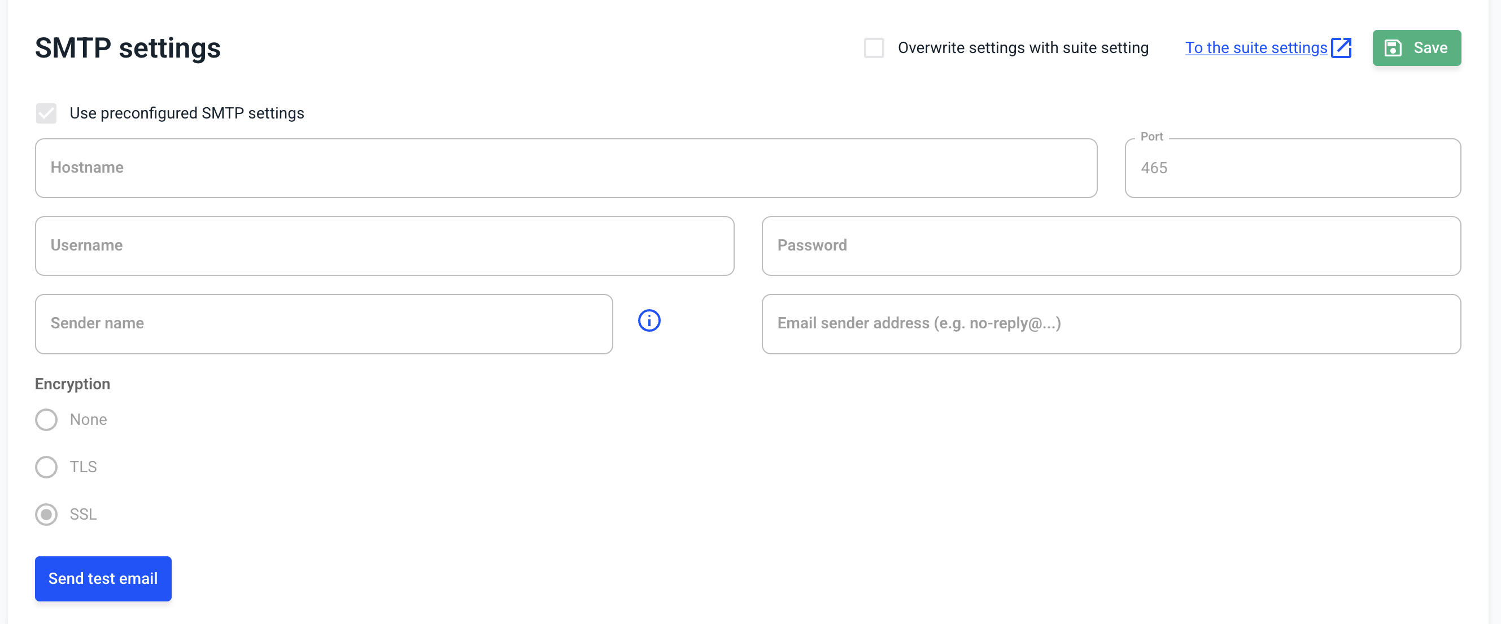Focus the Sender name input
Screen dimensions: 1501x624
pyautogui.click(x=324, y=324)
